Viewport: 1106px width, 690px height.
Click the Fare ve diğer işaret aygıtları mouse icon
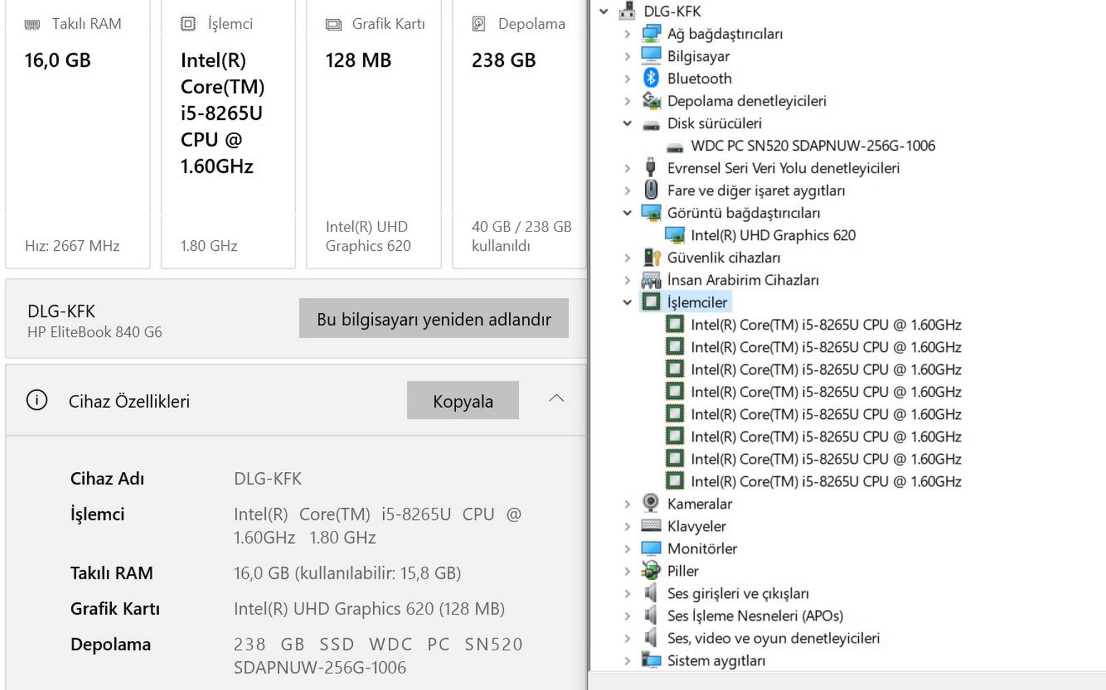coord(651,190)
